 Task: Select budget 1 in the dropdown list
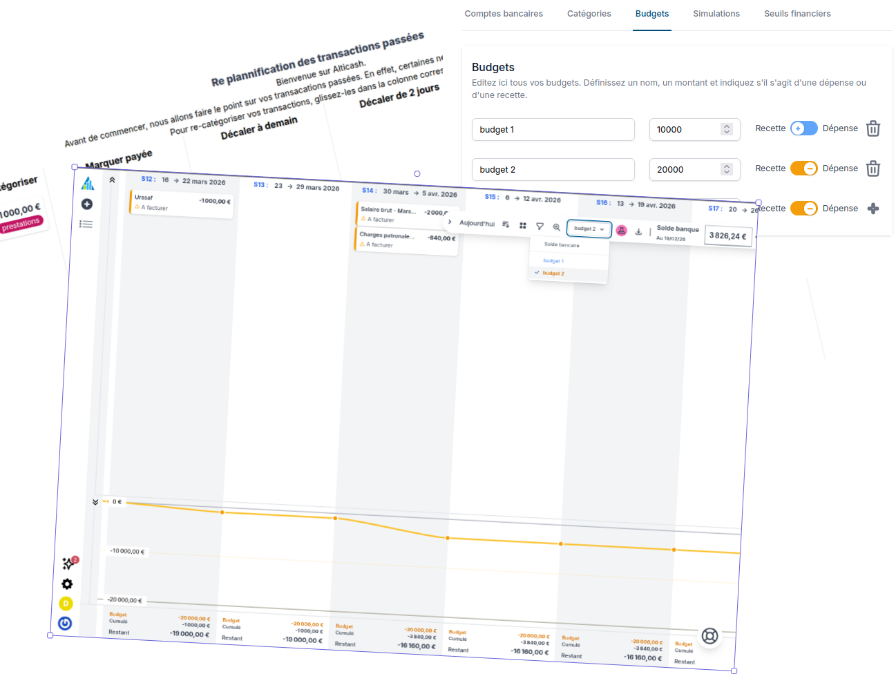(x=553, y=261)
